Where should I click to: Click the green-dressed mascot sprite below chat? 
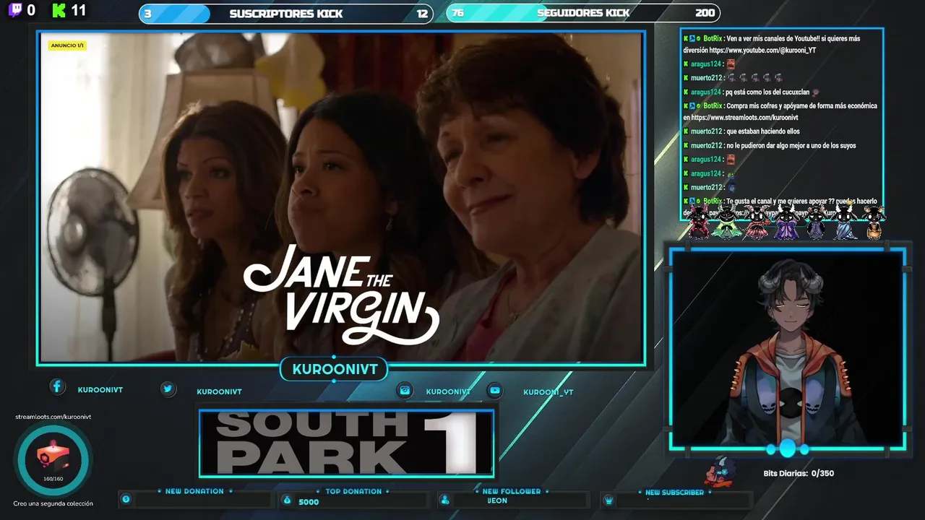tap(726, 222)
